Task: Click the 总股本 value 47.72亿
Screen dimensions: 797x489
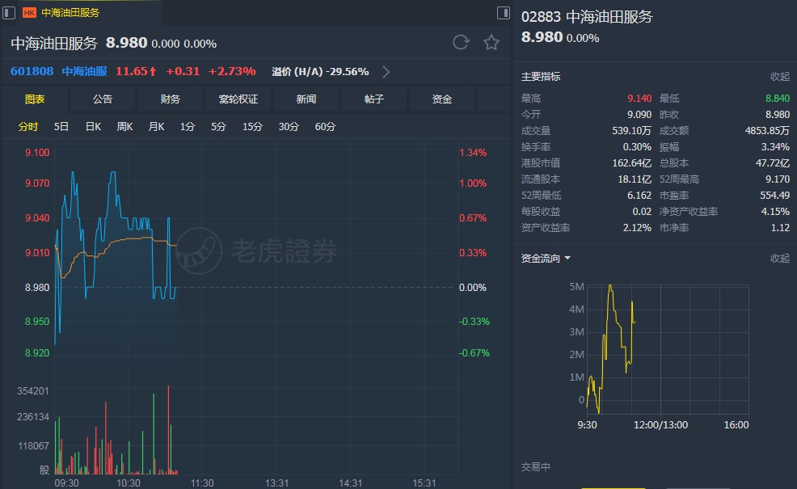Action: (x=773, y=163)
